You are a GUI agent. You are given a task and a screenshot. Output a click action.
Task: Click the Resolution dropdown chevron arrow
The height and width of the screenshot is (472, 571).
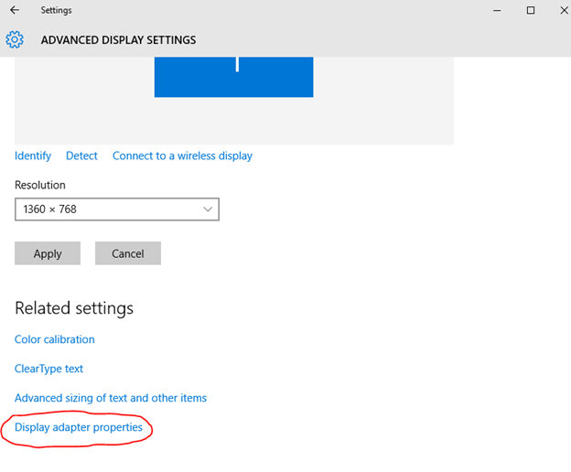(x=208, y=209)
